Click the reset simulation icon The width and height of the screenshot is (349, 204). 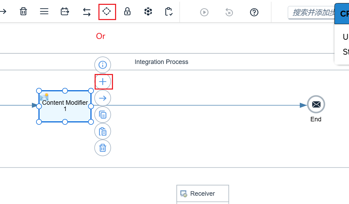pos(229,12)
